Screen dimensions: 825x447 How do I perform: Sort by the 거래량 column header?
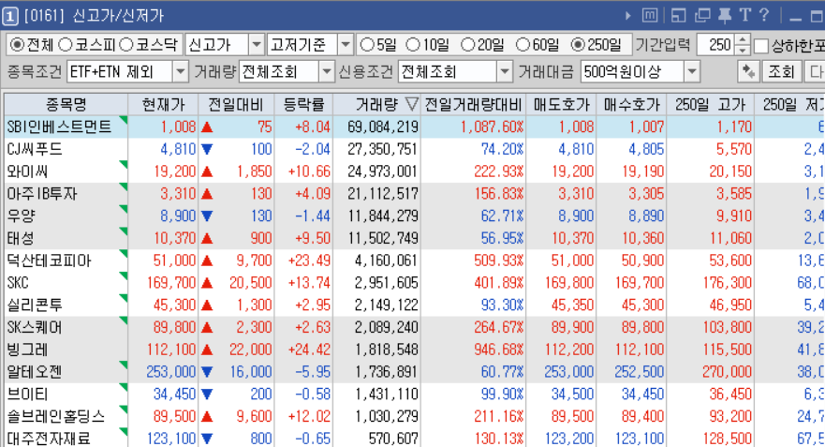tap(377, 105)
